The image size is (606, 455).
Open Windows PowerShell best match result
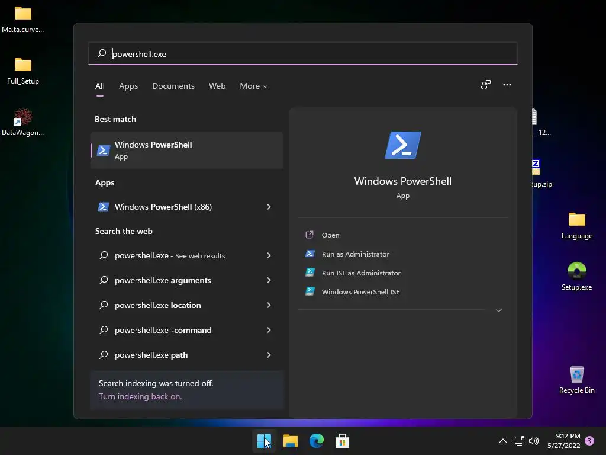[x=186, y=150]
